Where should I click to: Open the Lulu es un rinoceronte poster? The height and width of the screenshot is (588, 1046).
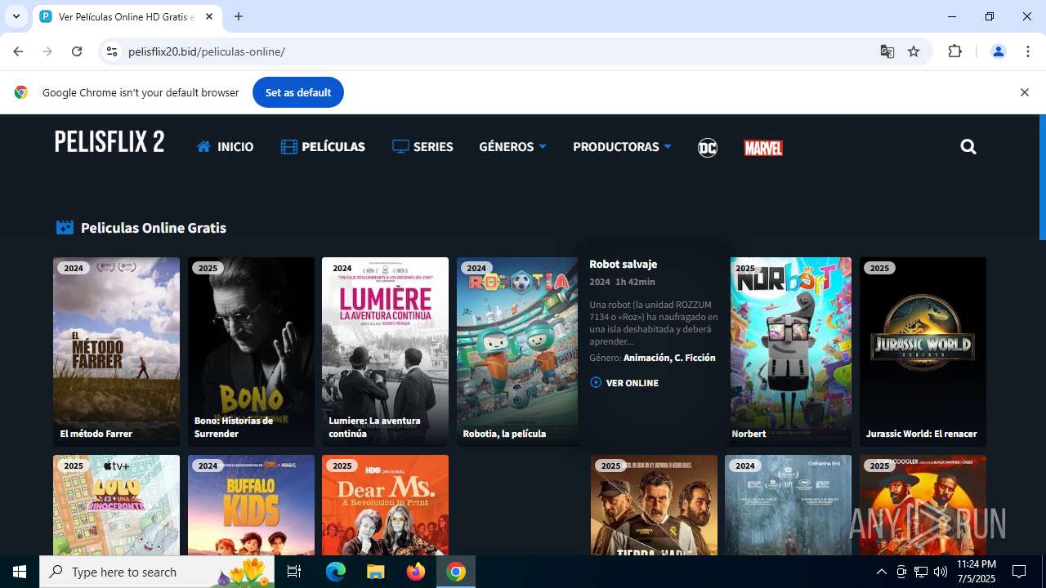[116, 505]
